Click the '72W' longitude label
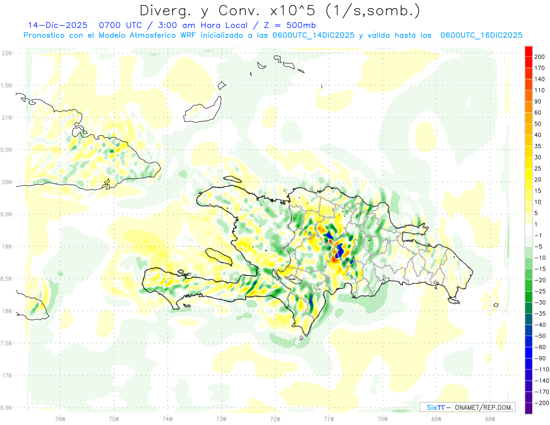Viewport: 550px width, 425px height. [x=275, y=419]
